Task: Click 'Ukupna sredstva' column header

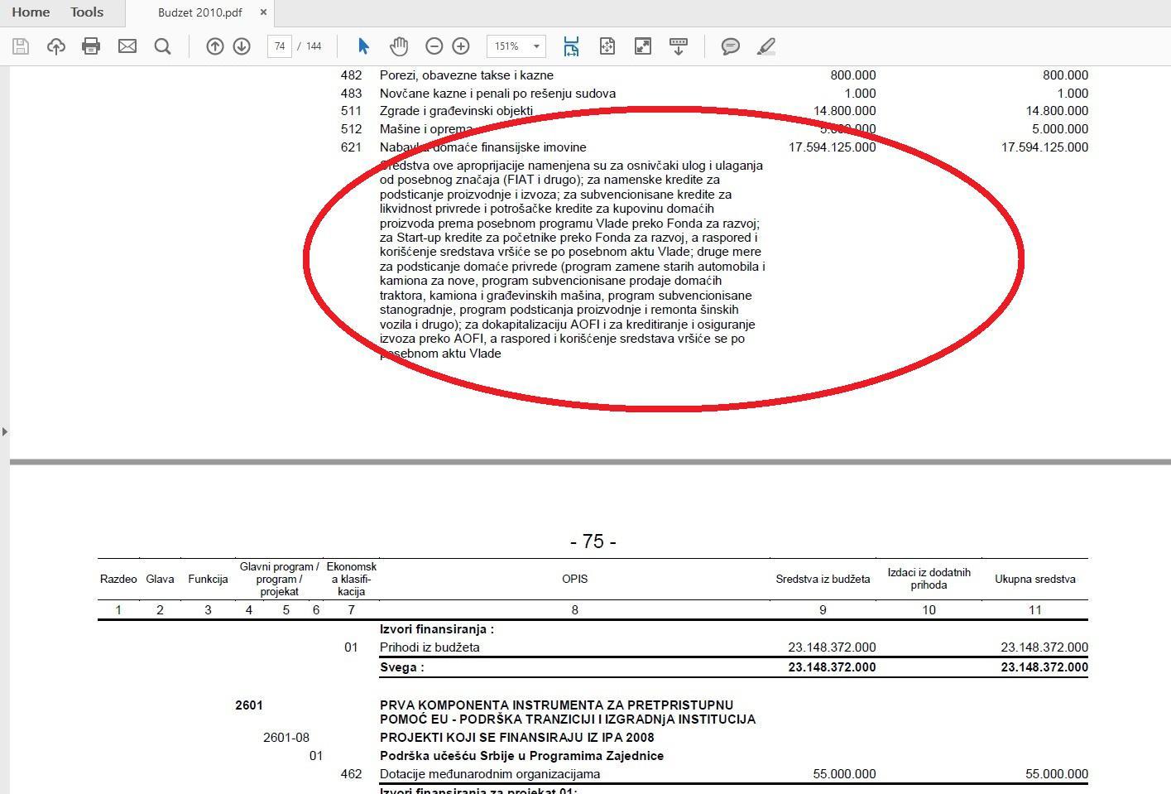Action: (1035, 580)
